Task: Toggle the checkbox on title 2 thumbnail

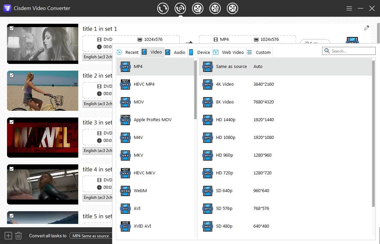Action: point(11,75)
